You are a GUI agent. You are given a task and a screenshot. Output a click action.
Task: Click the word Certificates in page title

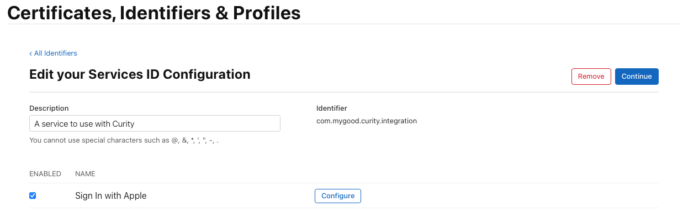click(60, 13)
